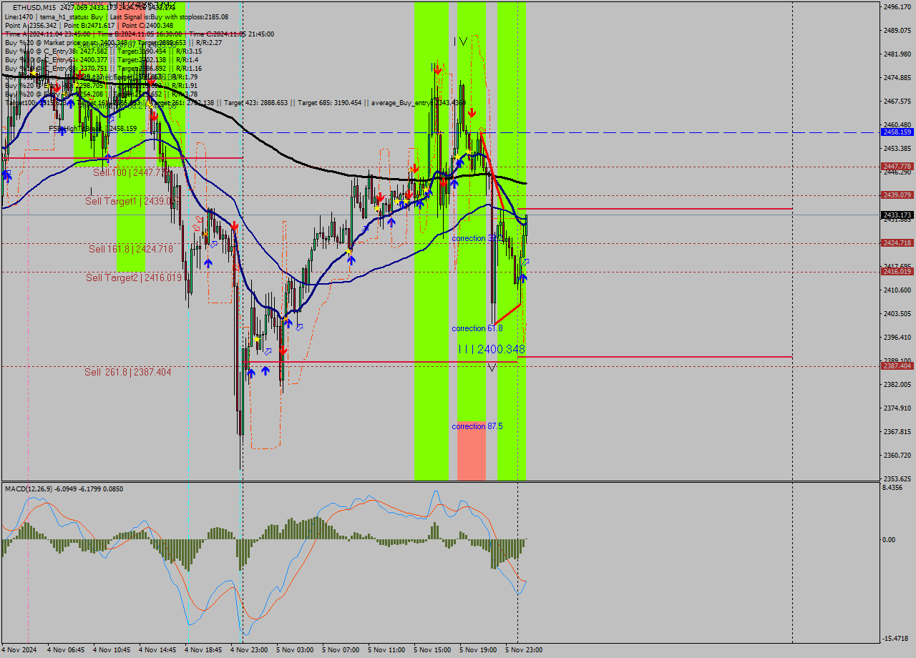916x658 pixels.
Task: Click the '5 Nov 03:00' time label
Action: tap(295, 650)
